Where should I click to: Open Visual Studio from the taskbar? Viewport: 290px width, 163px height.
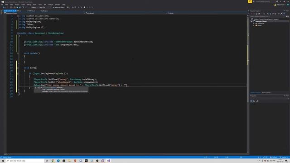click(x=108, y=161)
